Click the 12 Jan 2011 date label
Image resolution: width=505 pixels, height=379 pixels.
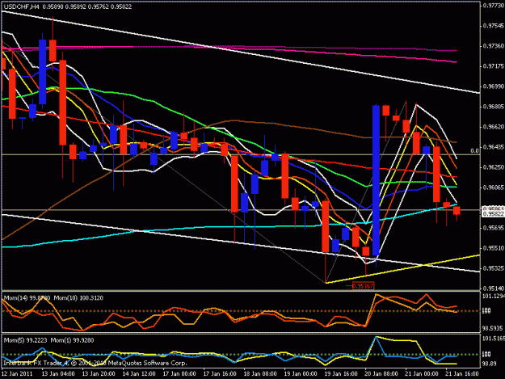(17, 374)
